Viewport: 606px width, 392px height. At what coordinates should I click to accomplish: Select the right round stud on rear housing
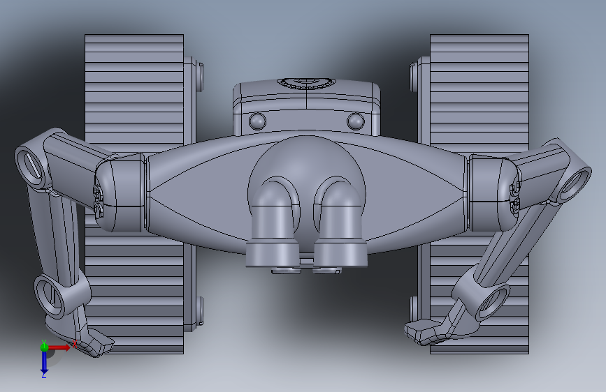coord(356,121)
